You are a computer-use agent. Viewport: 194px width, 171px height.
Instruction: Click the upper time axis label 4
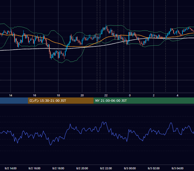(177, 95)
